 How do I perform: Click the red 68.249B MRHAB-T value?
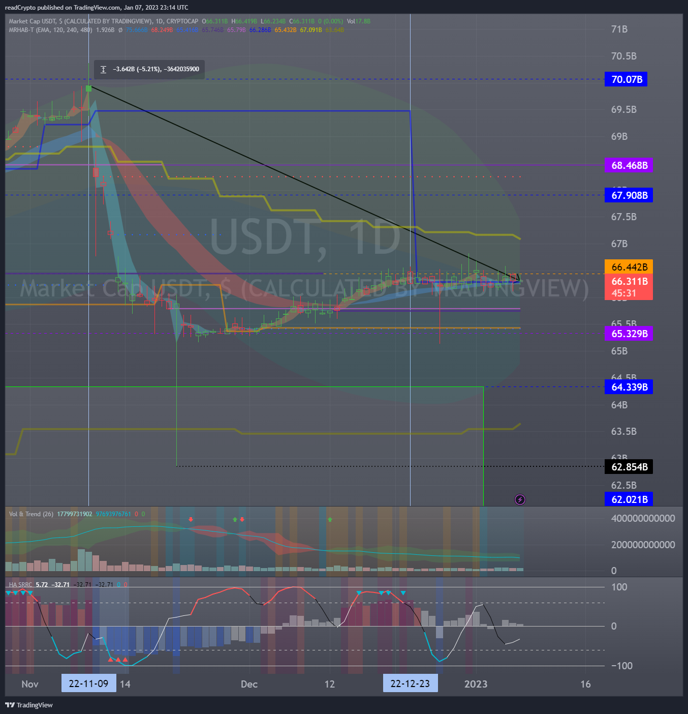pos(162,30)
